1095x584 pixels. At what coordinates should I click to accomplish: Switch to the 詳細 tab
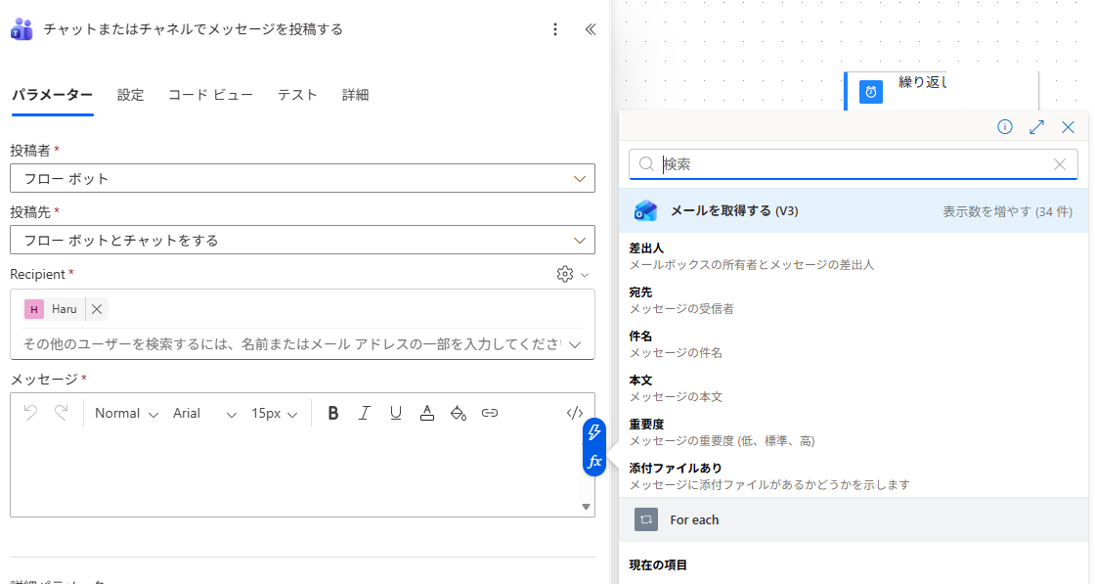[356, 95]
